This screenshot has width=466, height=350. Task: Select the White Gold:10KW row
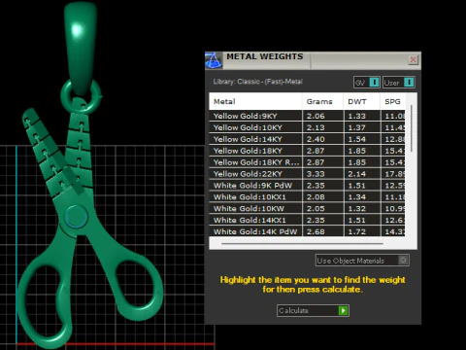coord(307,208)
